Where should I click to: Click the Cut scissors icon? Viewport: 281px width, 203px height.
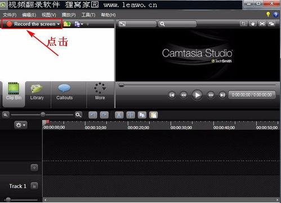point(119,115)
